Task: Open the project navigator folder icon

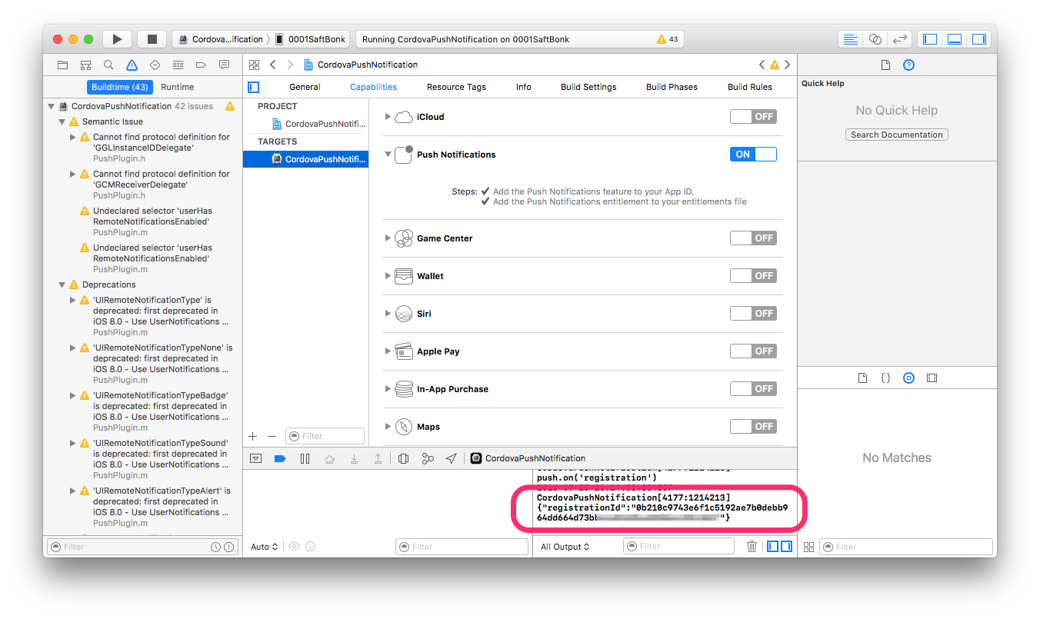Action: pos(62,65)
